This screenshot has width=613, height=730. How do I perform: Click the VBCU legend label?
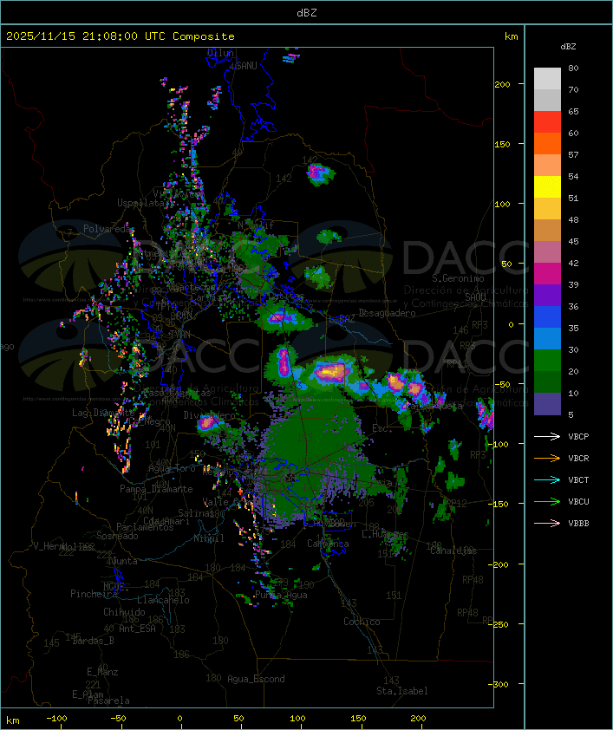point(578,502)
